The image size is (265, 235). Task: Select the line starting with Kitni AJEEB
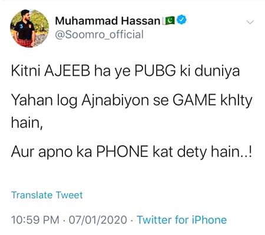tap(125, 71)
